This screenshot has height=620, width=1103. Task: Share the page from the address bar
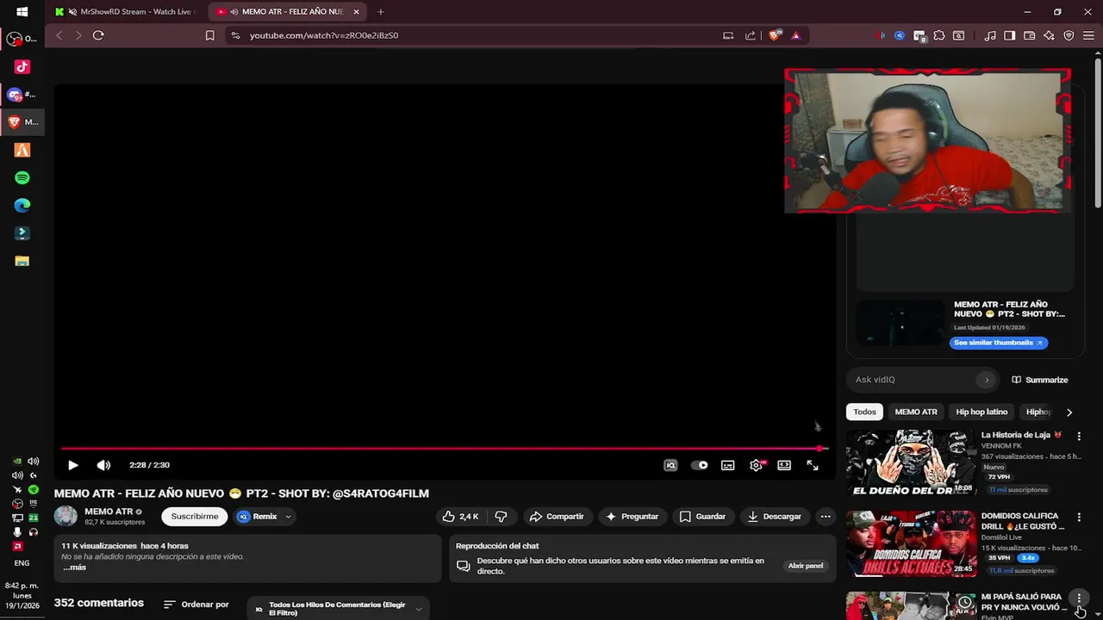click(751, 35)
